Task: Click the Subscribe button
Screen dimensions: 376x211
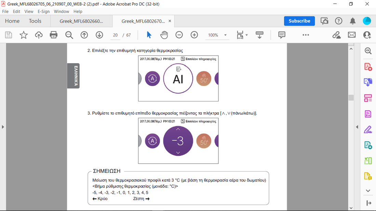Action: (x=299, y=21)
